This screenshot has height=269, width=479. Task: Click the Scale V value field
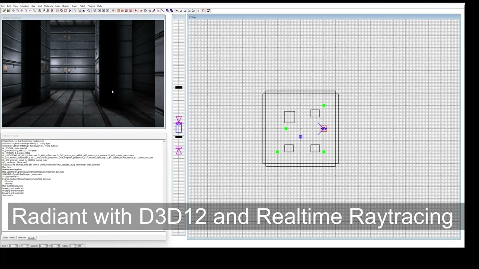click(54, 246)
